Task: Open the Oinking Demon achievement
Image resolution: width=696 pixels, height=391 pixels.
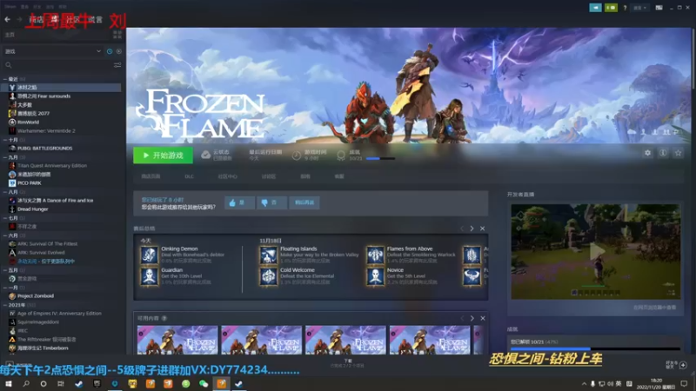Action: (x=149, y=255)
